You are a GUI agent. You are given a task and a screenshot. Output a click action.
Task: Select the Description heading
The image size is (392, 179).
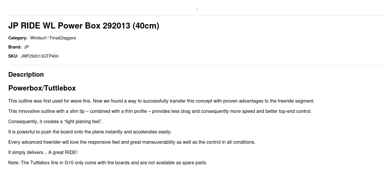[x=26, y=74]
